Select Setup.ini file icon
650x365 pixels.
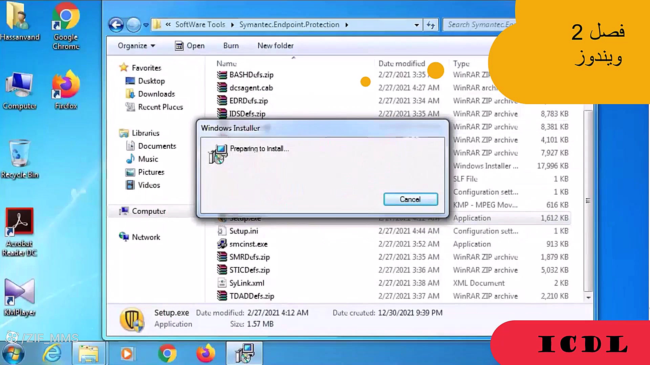click(222, 231)
